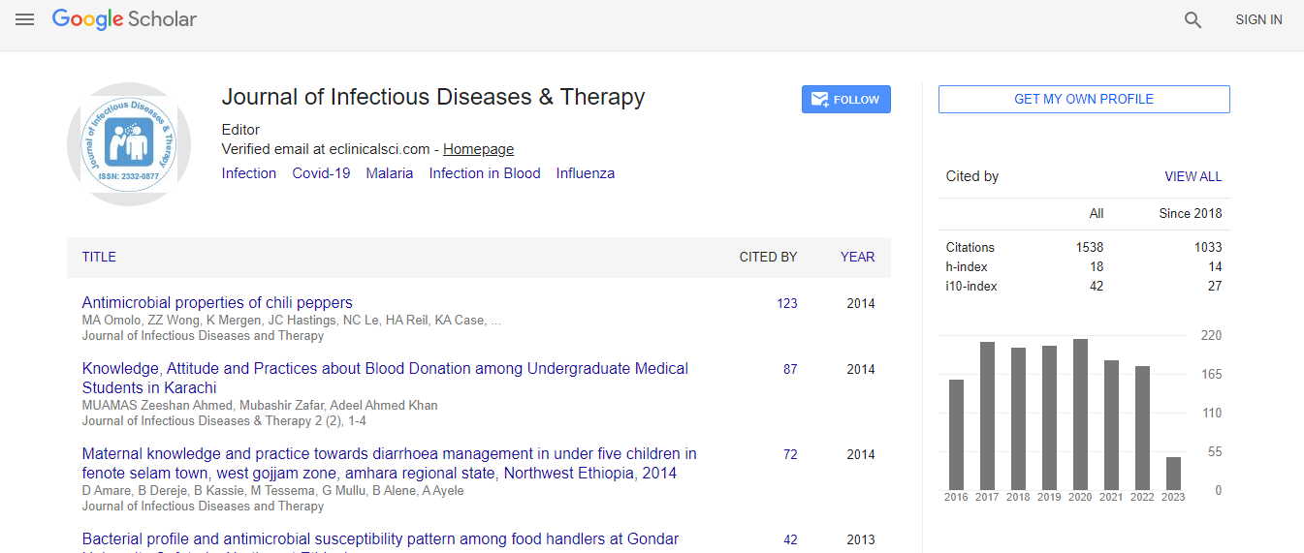Open search with the magnifier icon

tap(1193, 20)
